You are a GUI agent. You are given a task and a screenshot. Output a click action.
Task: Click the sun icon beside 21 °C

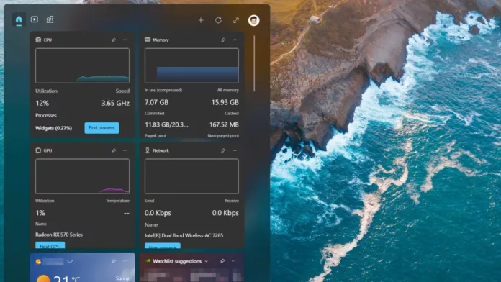click(43, 279)
